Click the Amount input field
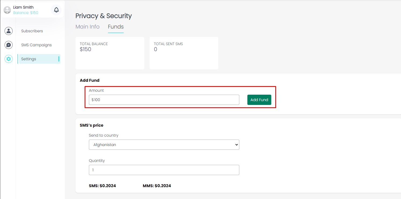This screenshot has height=199, width=401. coord(164,100)
